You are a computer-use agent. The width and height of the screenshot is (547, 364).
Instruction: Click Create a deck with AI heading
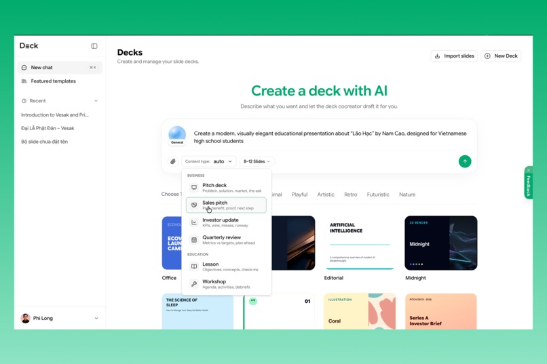pos(319,91)
